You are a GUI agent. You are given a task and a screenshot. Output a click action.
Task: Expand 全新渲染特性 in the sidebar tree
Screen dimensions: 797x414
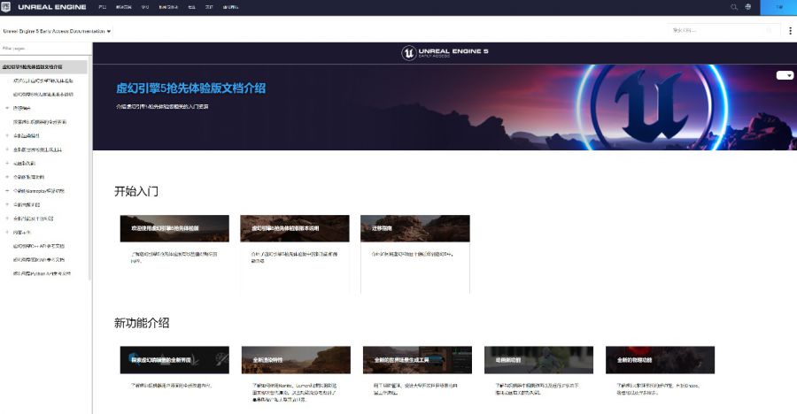(x=7, y=135)
